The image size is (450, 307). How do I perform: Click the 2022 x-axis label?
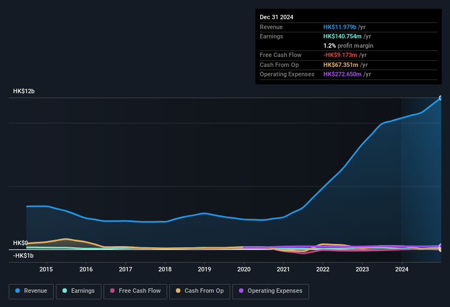pyautogui.click(x=323, y=269)
